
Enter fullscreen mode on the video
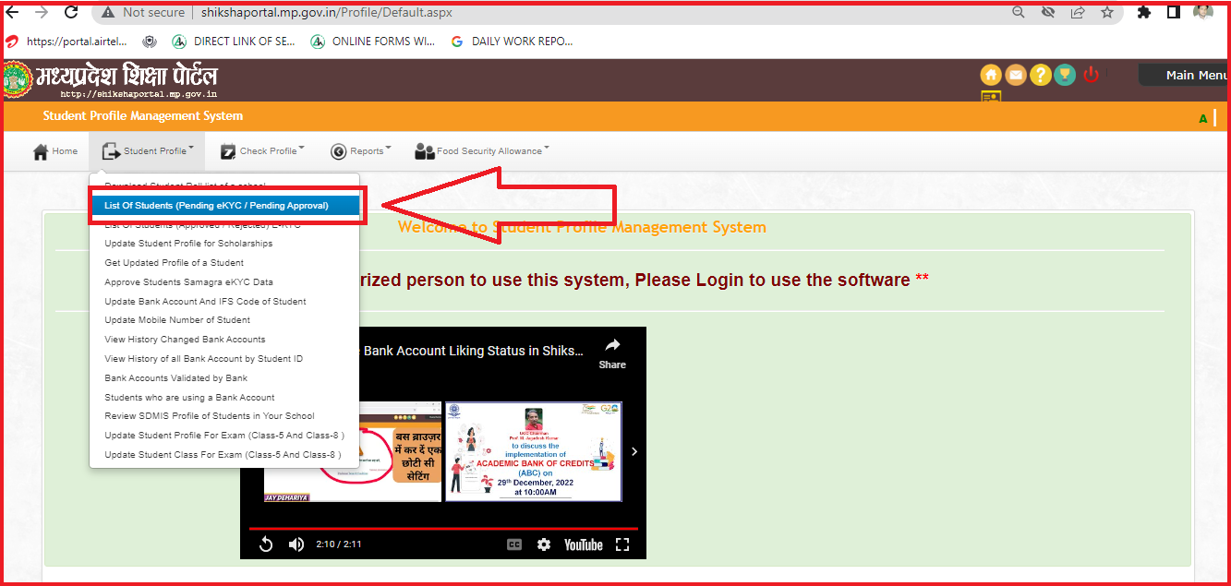pos(622,544)
